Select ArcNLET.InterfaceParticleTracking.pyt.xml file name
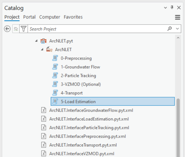 click(x=89, y=128)
